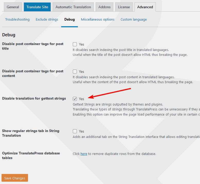Click 'Adds an additional tab on the String Translation' text
The width and height of the screenshot is (200, 184).
(x=136, y=137)
